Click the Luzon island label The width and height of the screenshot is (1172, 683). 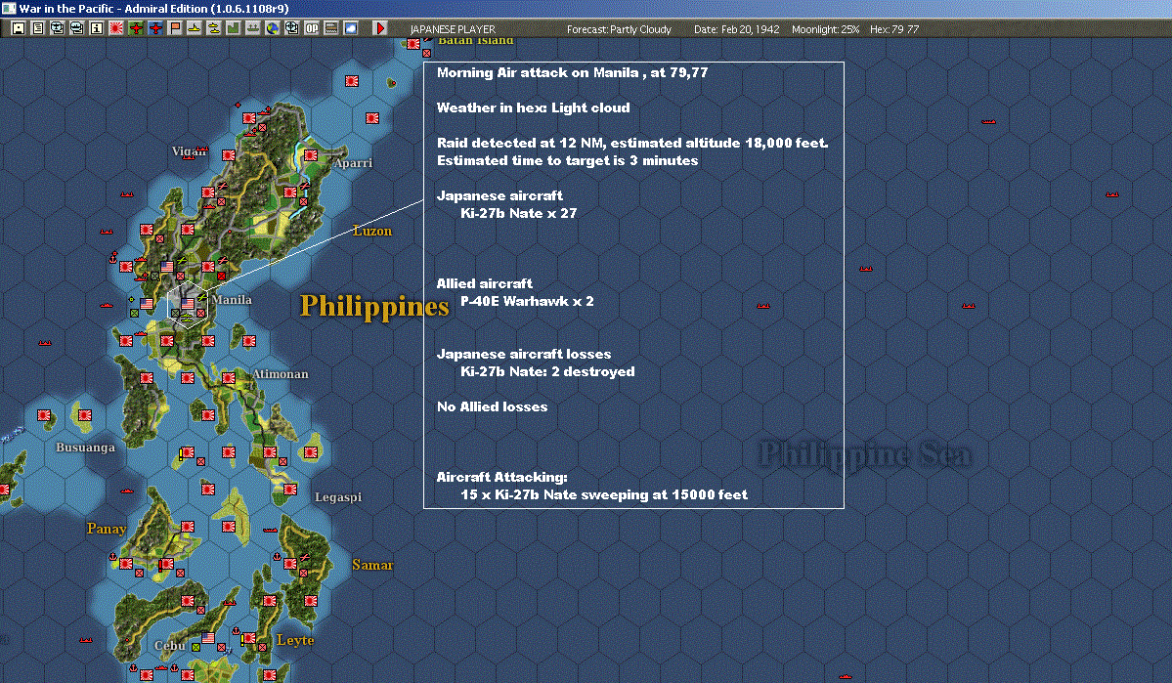(x=372, y=231)
